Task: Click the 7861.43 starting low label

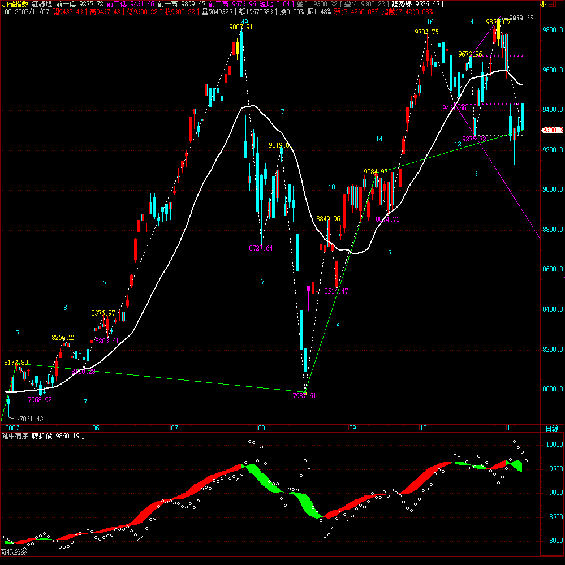Action: click(x=31, y=419)
